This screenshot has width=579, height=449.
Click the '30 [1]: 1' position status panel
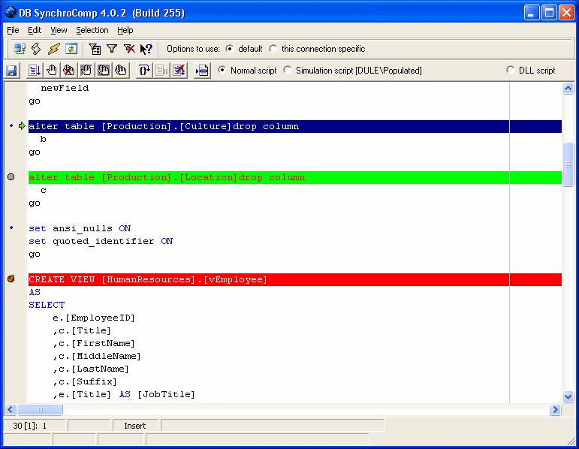35,426
